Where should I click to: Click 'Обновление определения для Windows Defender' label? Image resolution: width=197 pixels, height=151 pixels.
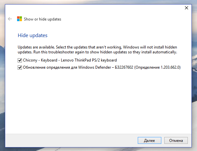pos(102,67)
